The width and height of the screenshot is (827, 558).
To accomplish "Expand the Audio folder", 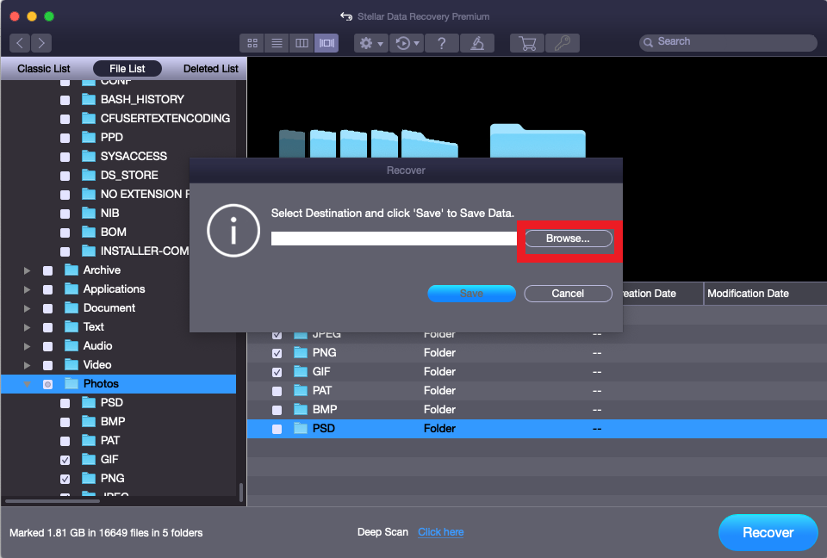I will pyautogui.click(x=27, y=346).
